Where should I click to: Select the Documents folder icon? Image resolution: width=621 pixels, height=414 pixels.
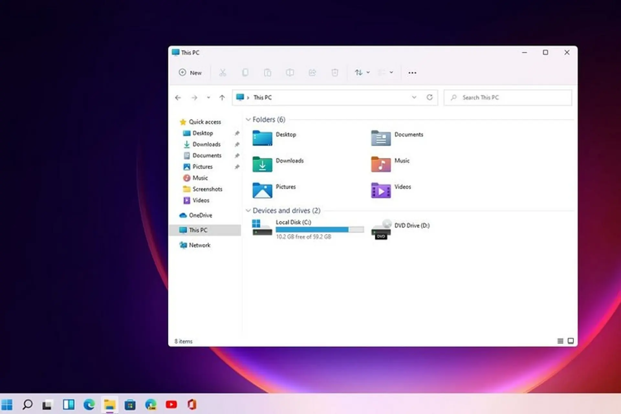[381, 138]
